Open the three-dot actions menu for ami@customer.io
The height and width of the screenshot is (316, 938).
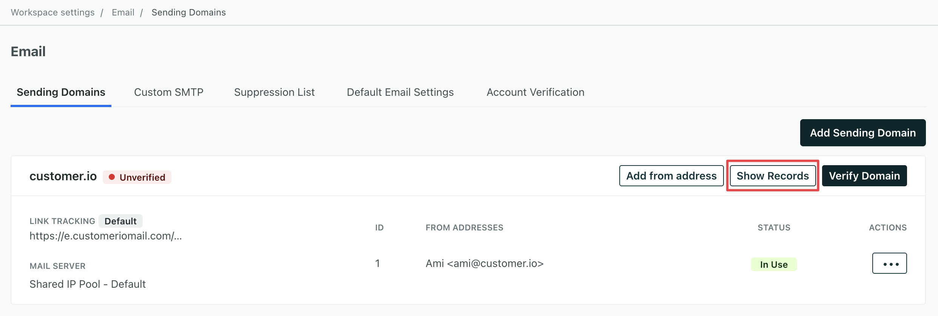point(889,263)
